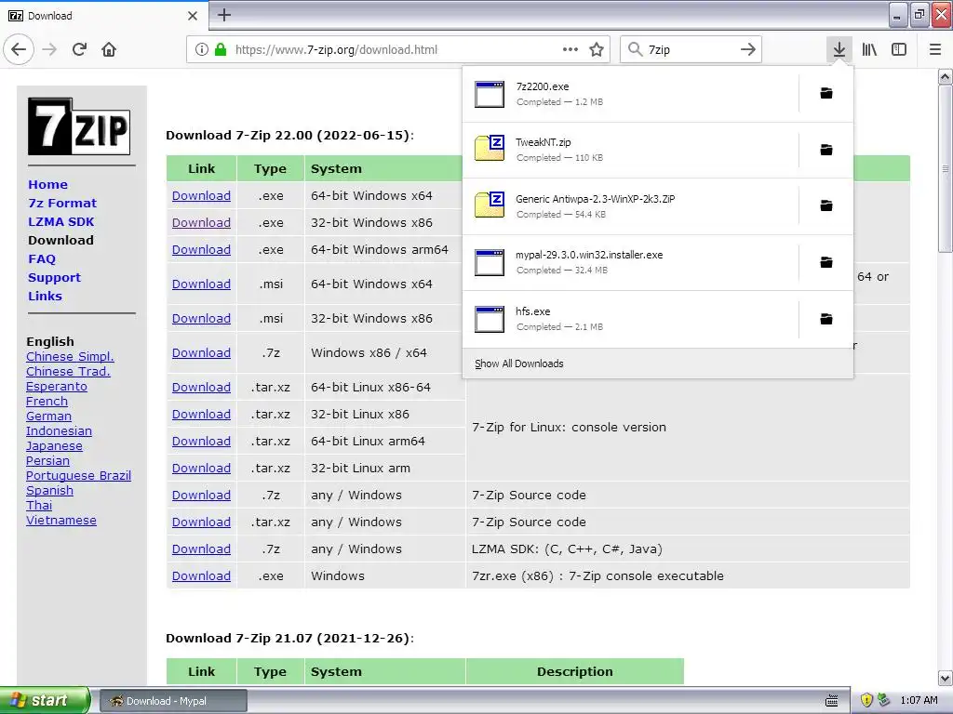The width and height of the screenshot is (953, 714).
Task: Open the 7z2200.exe download entry
Action: click(630, 94)
